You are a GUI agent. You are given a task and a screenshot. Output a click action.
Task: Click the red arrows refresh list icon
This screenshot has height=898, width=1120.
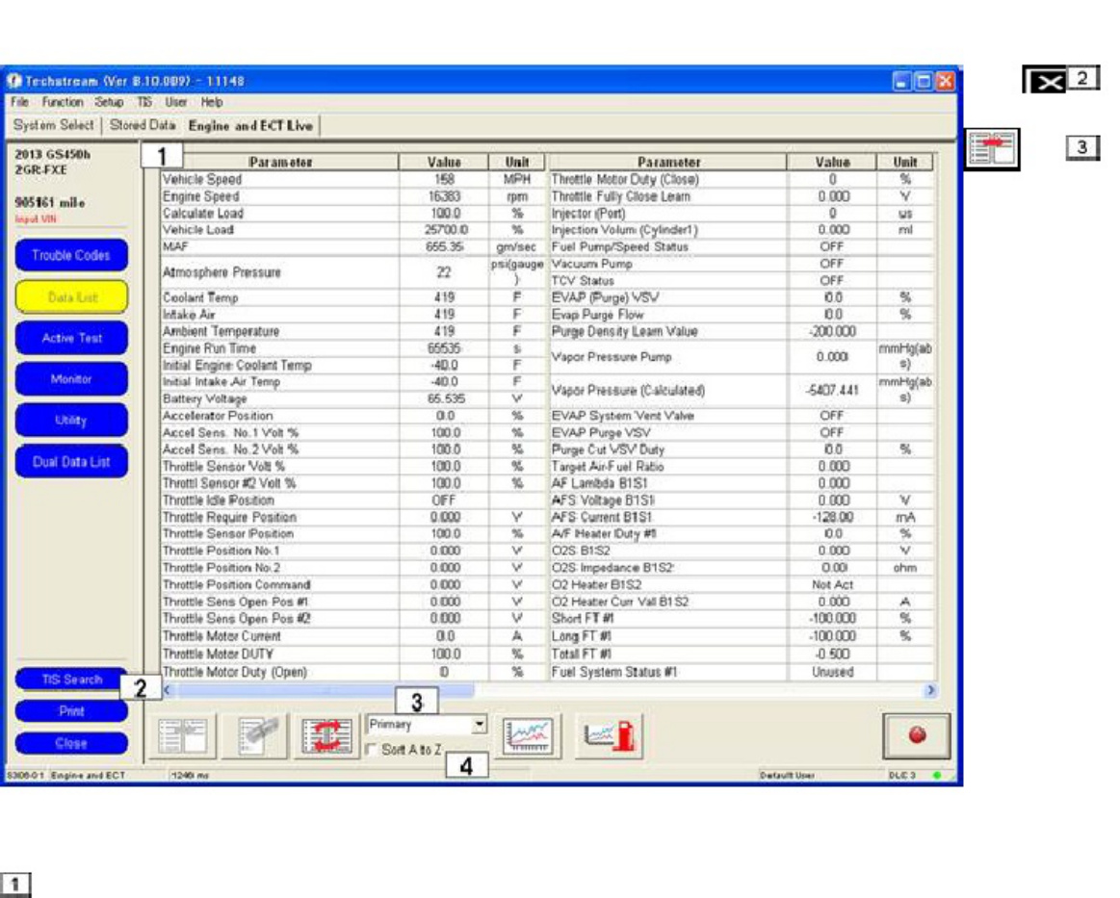326,735
